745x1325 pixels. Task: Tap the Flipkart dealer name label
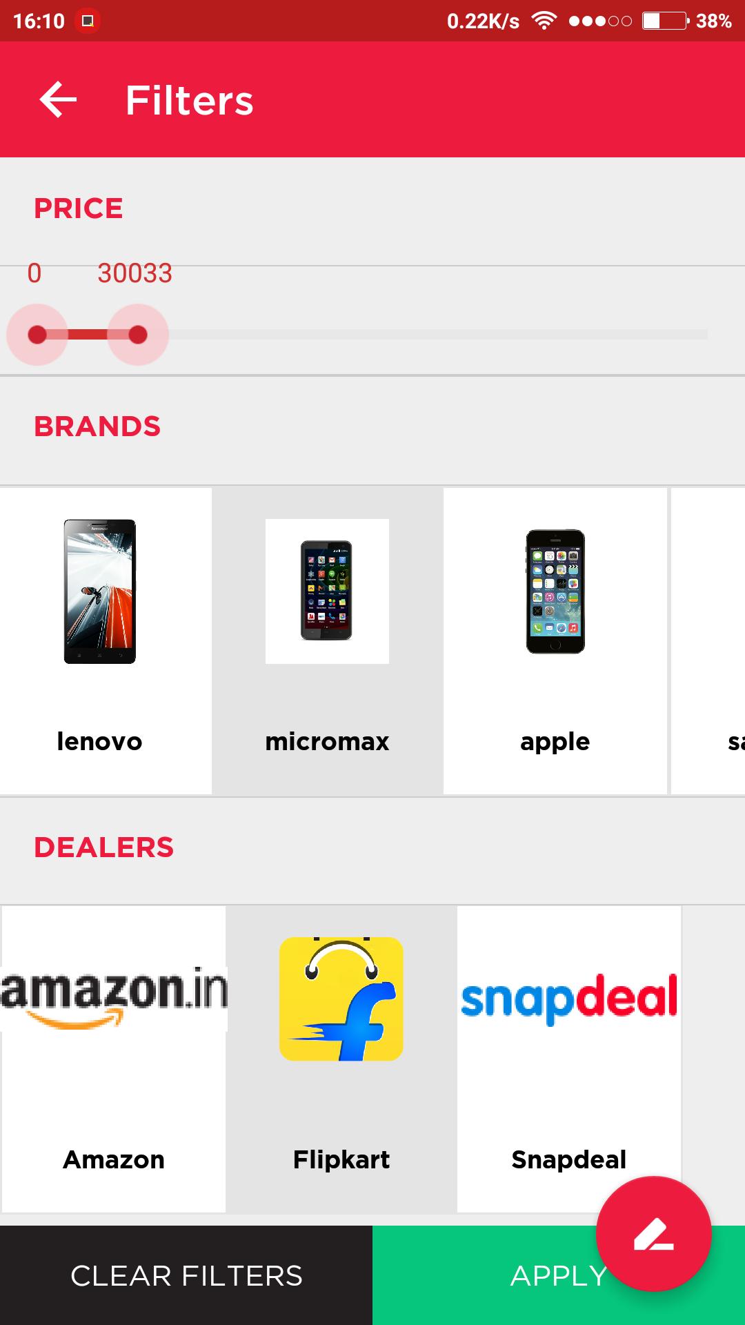point(341,1160)
